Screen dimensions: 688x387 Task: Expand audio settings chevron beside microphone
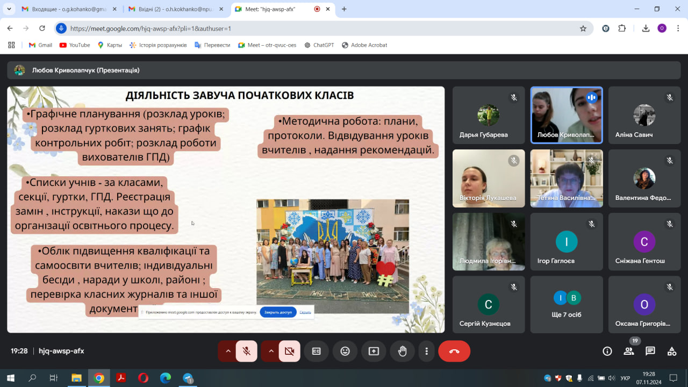(228, 351)
